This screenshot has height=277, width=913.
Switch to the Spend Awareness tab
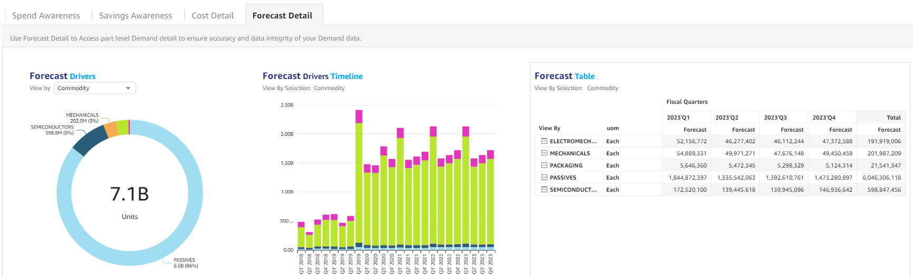(x=46, y=15)
